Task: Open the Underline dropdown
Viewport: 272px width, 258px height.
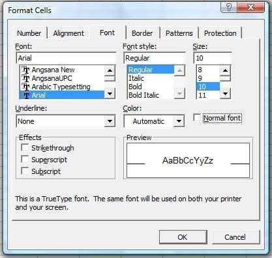Action: point(110,121)
